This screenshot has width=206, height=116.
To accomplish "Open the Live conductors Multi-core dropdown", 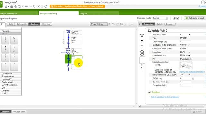I will pyautogui.click(x=190, y=55).
